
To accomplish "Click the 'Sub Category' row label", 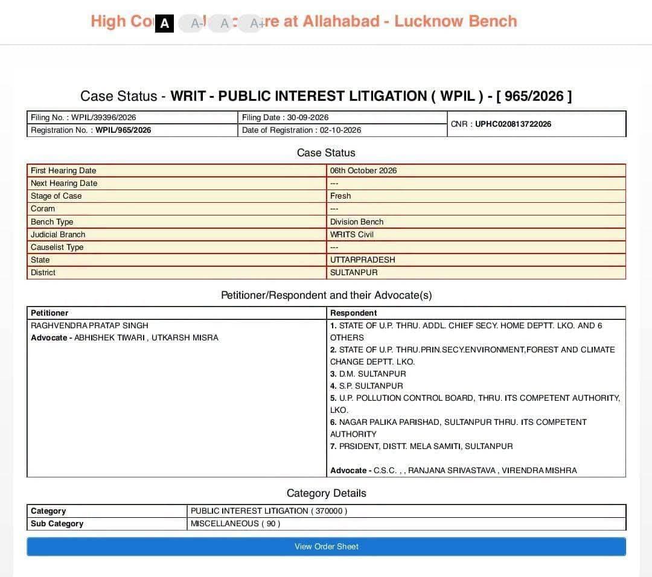I will [57, 524].
